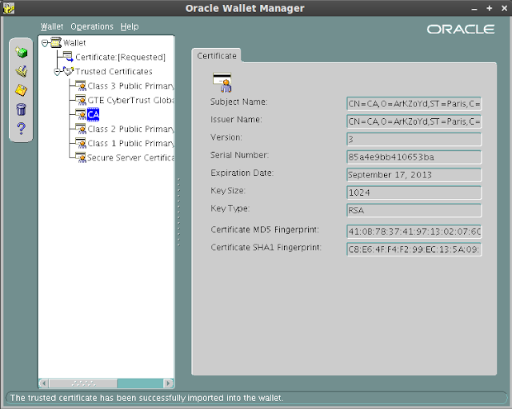Open the Operations menu
Image resolution: width=512 pixels, height=409 pixels.
click(92, 26)
